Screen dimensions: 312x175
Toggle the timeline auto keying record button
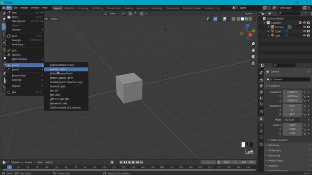point(112,162)
